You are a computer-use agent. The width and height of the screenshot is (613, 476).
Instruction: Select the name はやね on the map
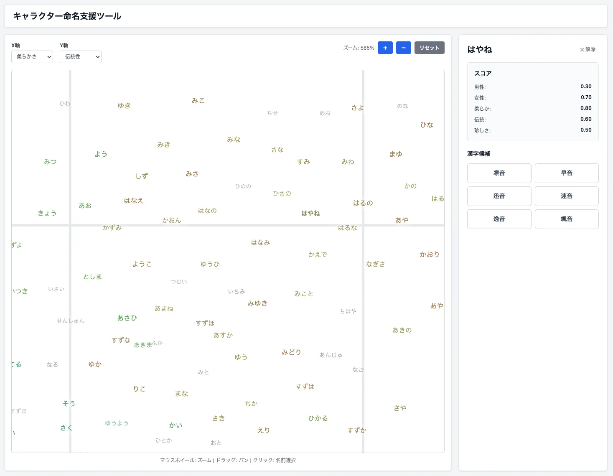point(310,213)
